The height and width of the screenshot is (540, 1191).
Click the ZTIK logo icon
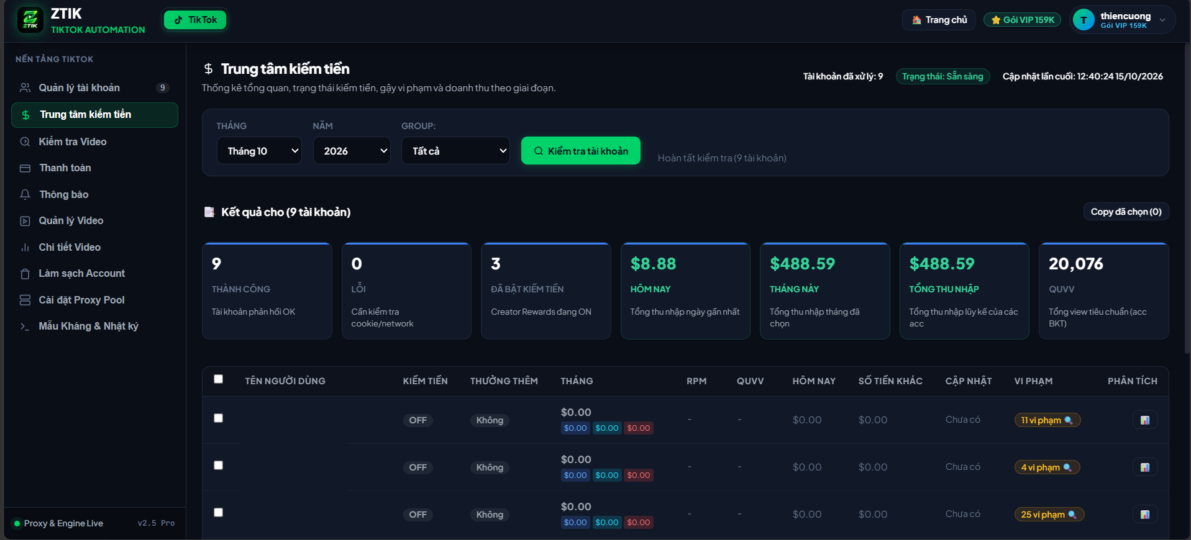(30, 20)
